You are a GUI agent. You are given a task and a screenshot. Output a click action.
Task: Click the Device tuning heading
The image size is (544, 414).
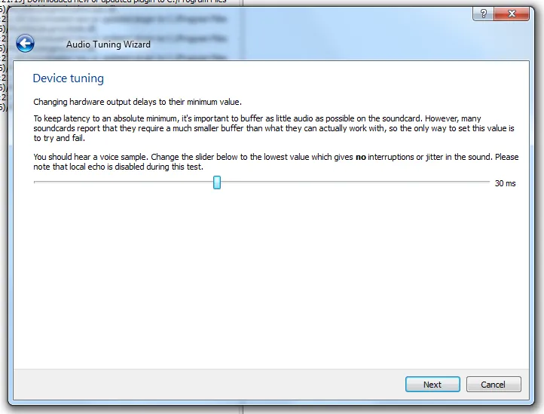(x=69, y=78)
